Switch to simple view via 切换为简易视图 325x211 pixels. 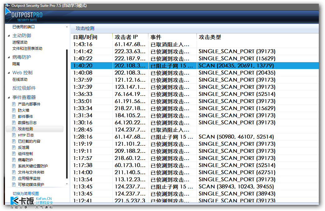26,193
